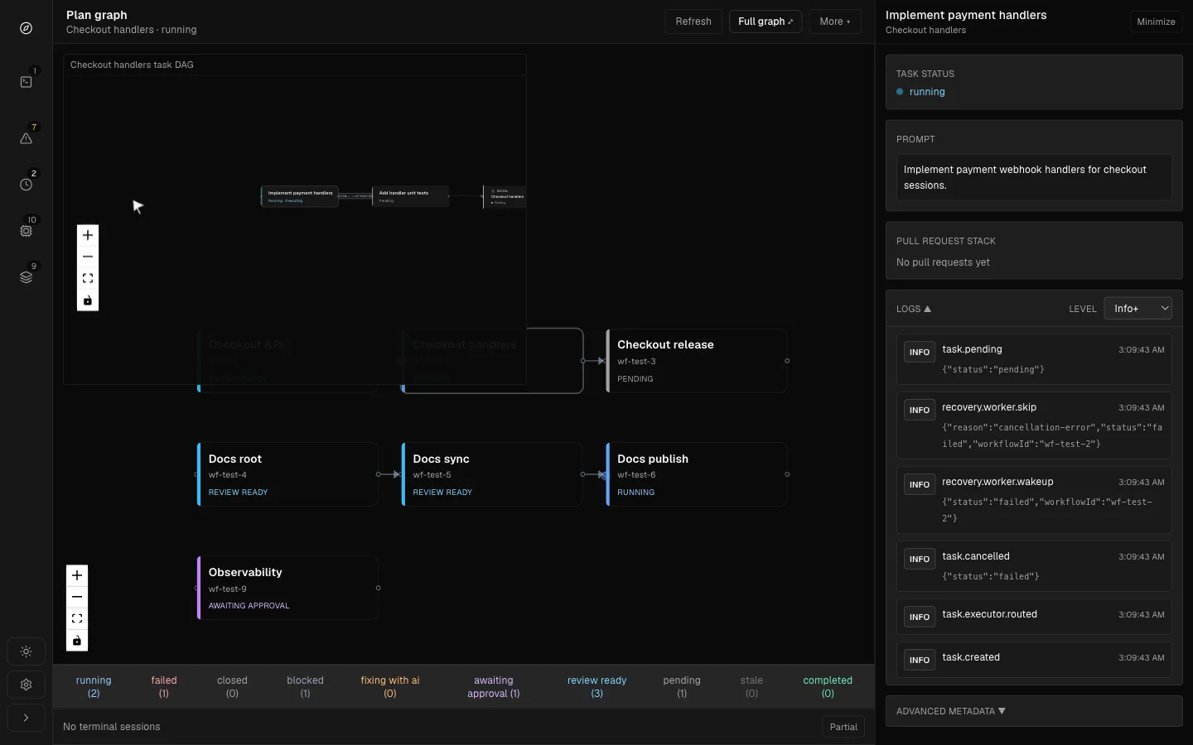Open the task.cancelled log entry
The image size is (1193, 745).
click(x=1034, y=566)
